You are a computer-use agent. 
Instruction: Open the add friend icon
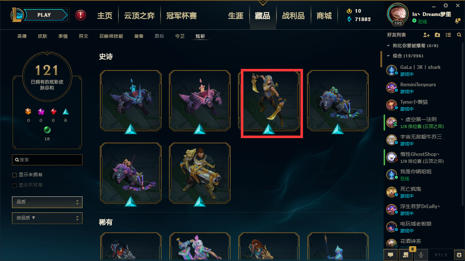(426, 35)
